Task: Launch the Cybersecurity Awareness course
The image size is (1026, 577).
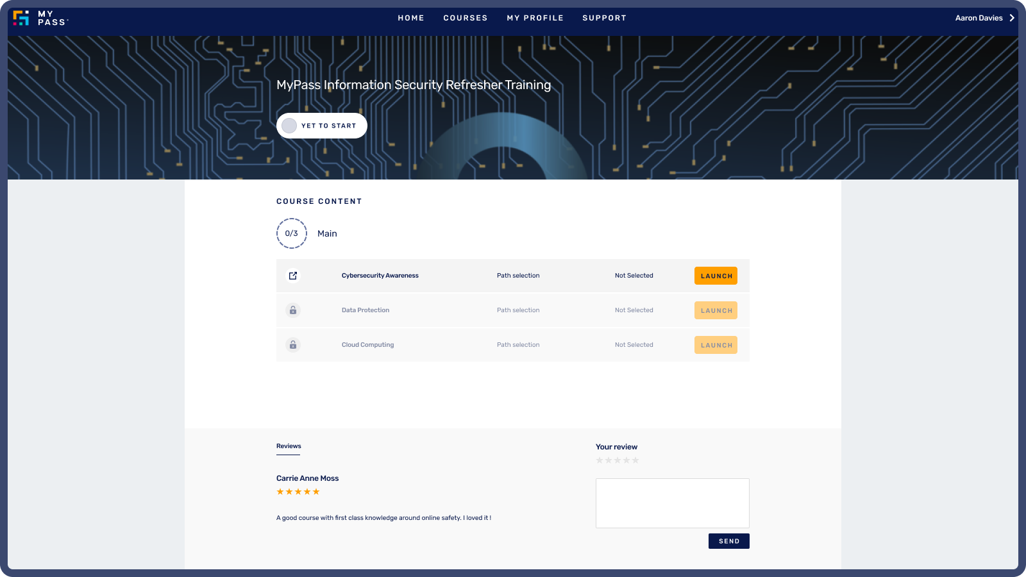Action: point(716,275)
